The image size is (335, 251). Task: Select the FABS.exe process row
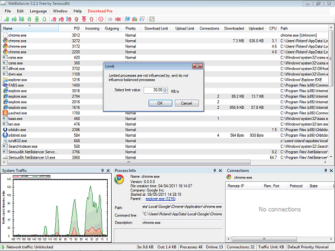(165, 85)
